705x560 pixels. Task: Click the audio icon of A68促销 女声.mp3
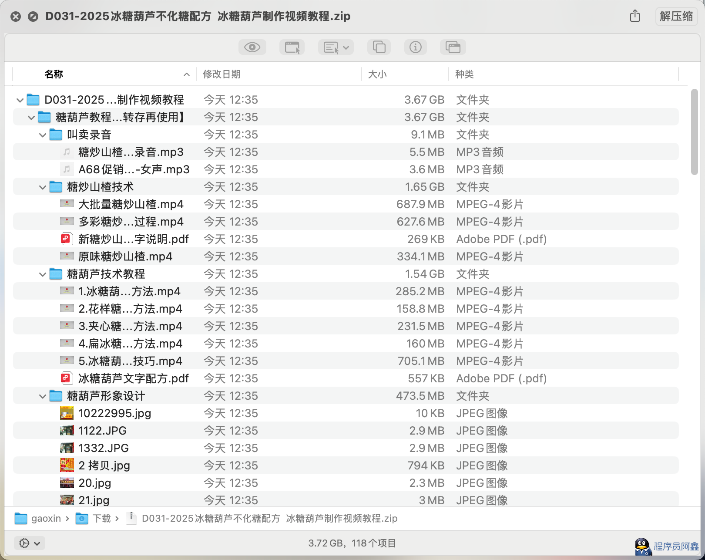click(x=67, y=169)
